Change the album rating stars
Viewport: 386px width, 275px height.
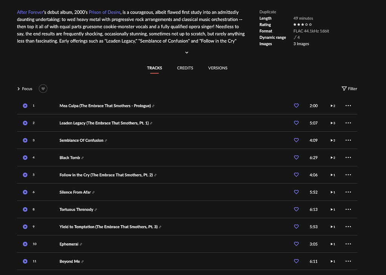[302, 24]
